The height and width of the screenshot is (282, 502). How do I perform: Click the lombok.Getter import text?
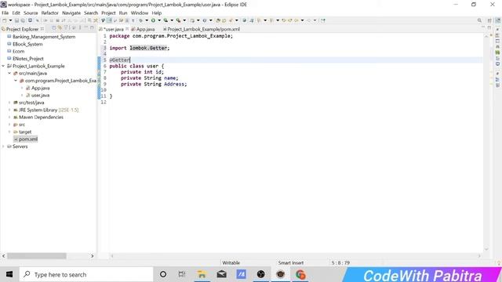pos(148,48)
